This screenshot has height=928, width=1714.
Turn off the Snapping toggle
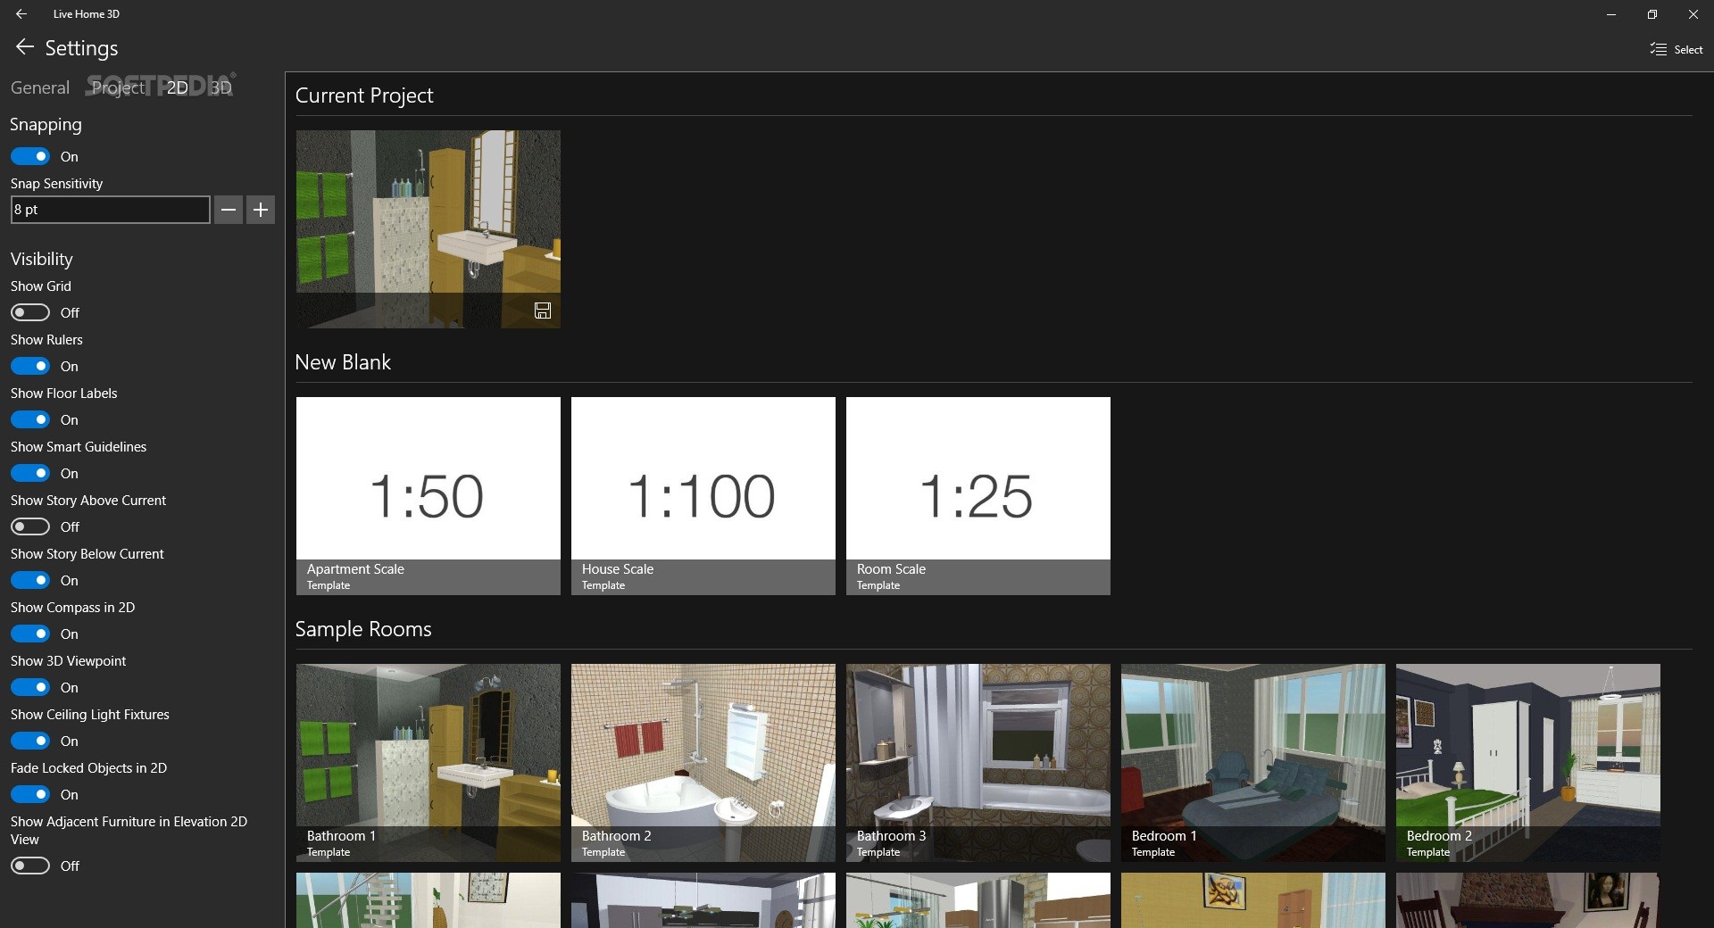coord(30,156)
